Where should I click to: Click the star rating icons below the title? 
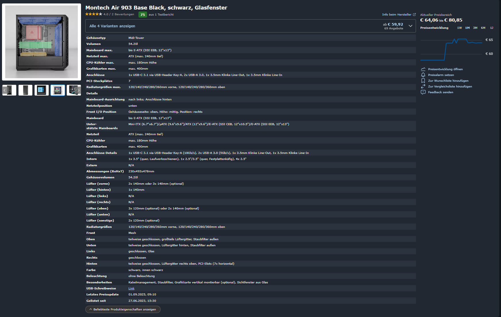[94, 14]
